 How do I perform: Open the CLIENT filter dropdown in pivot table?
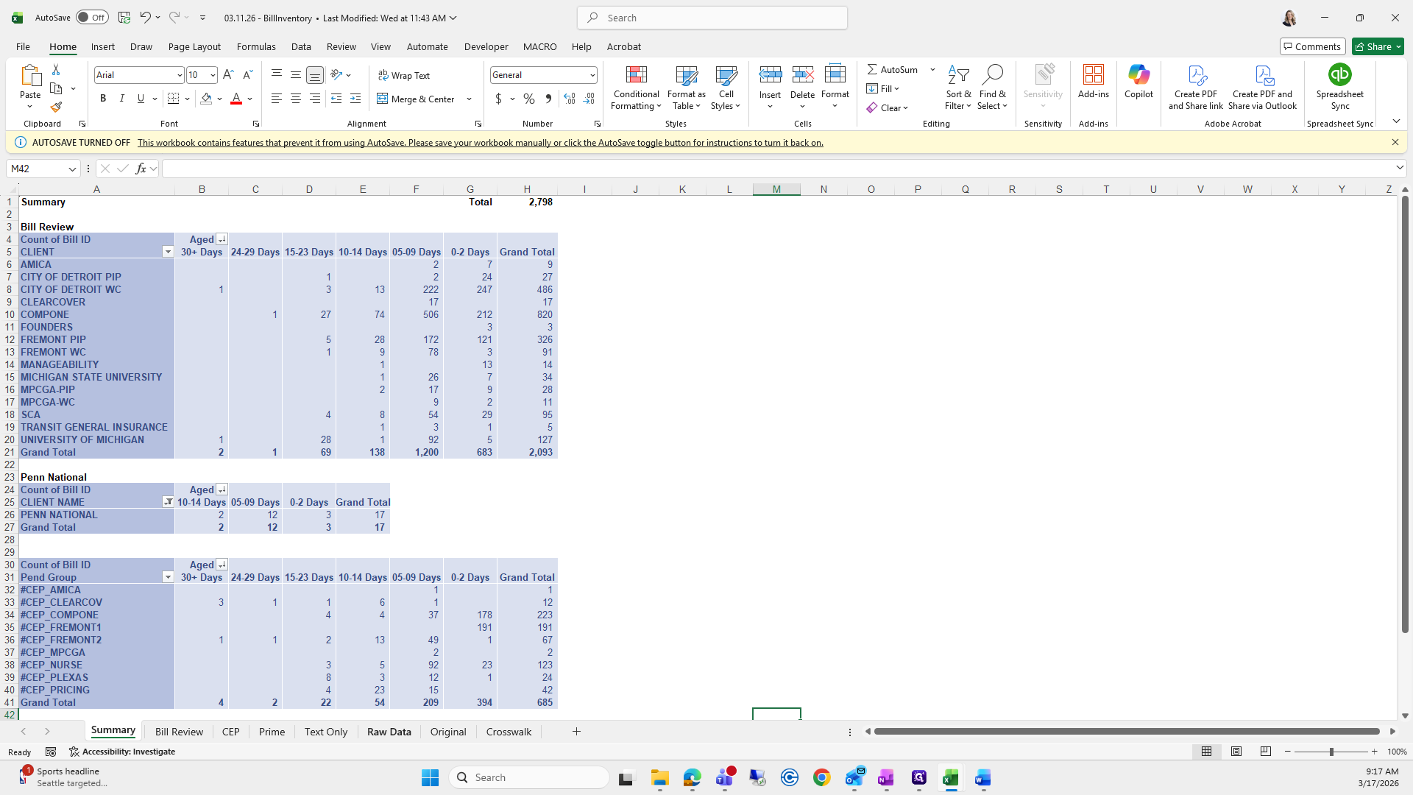[x=168, y=252]
